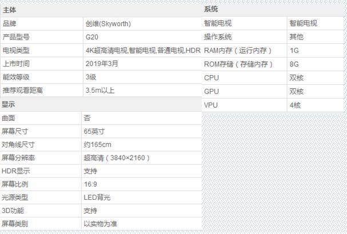This screenshot has width=347, height=234.
Task: Select the 操作系统 value 其他
Action: pos(296,37)
